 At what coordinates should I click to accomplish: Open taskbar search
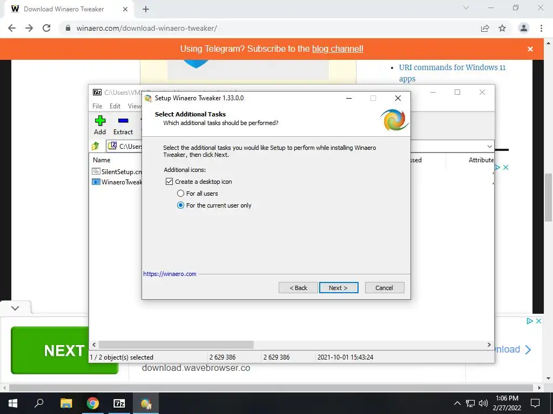(x=39, y=403)
